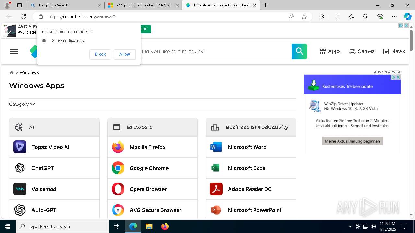Open the Mozilla Firefox icon in Browsers list
Screen dimensions: 415x233
point(118,147)
